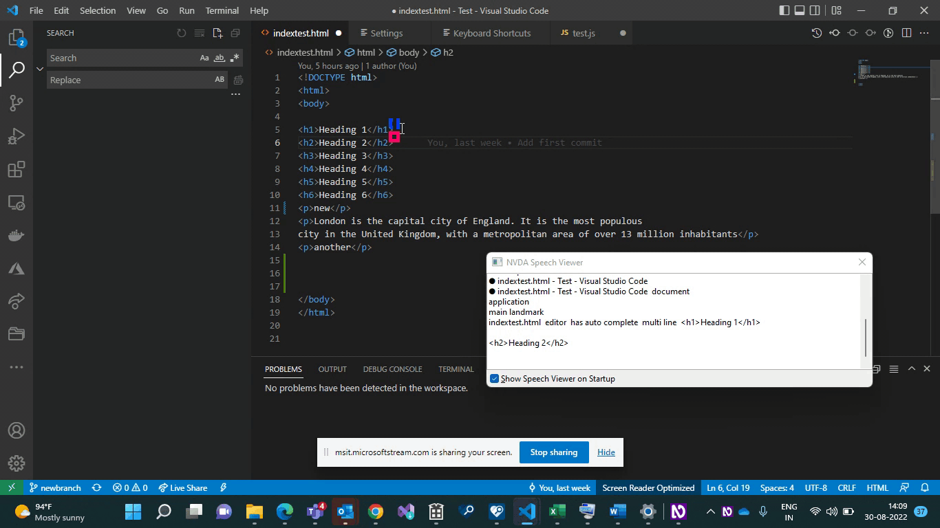Toggle Match Whole Word option
The height and width of the screenshot is (528, 940).
(x=220, y=58)
